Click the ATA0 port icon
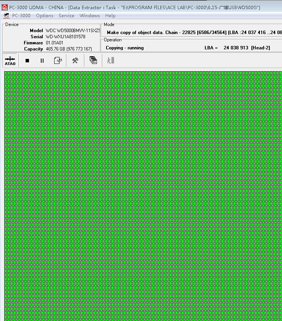The width and height of the screenshot is (282, 321). (10, 60)
